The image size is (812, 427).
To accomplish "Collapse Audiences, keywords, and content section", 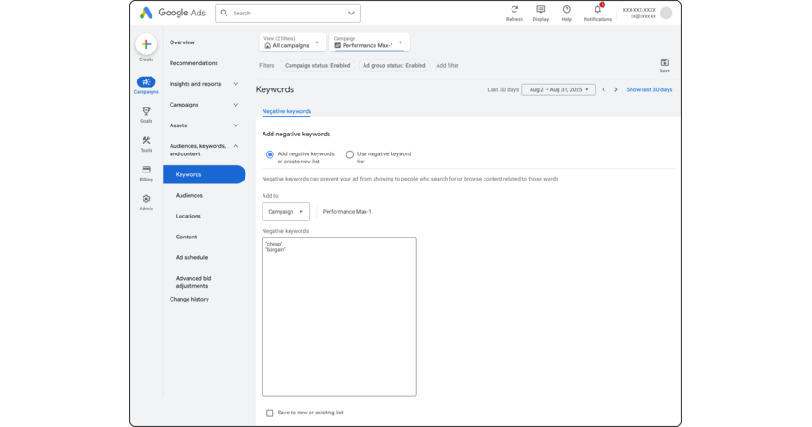I will [235, 146].
